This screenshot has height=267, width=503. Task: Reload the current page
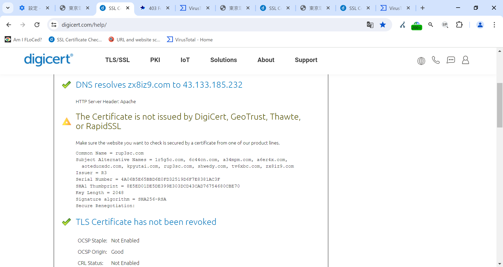click(37, 25)
